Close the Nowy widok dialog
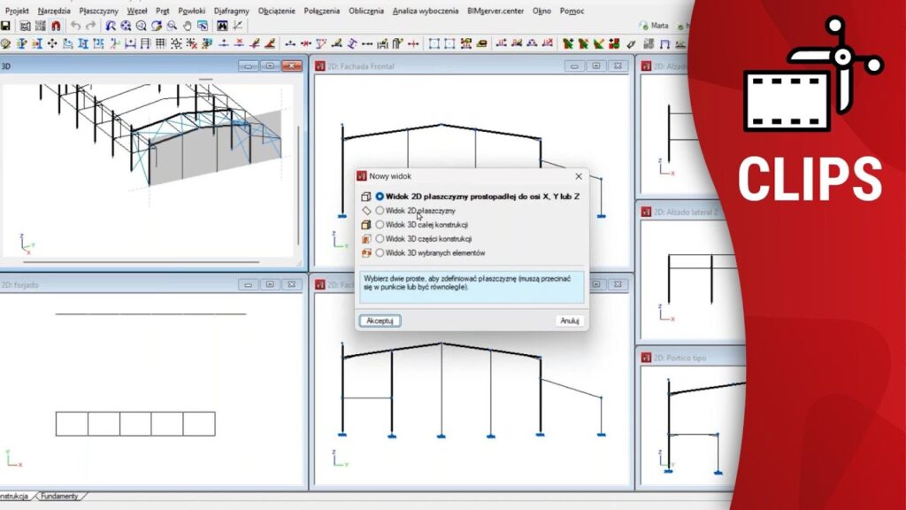This screenshot has width=906, height=510. (579, 176)
